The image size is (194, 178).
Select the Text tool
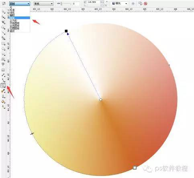coord(3,64)
